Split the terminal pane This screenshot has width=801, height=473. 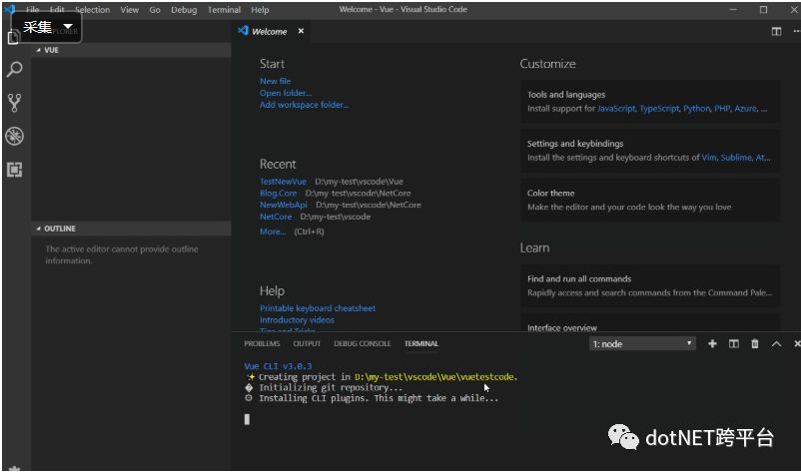[x=733, y=344]
